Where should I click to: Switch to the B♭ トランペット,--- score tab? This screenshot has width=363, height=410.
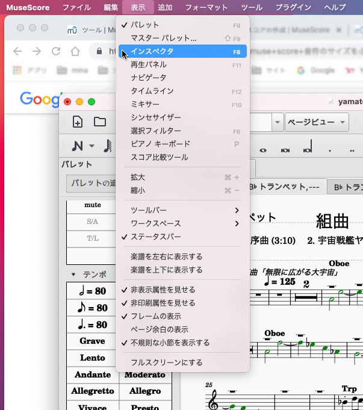287,187
